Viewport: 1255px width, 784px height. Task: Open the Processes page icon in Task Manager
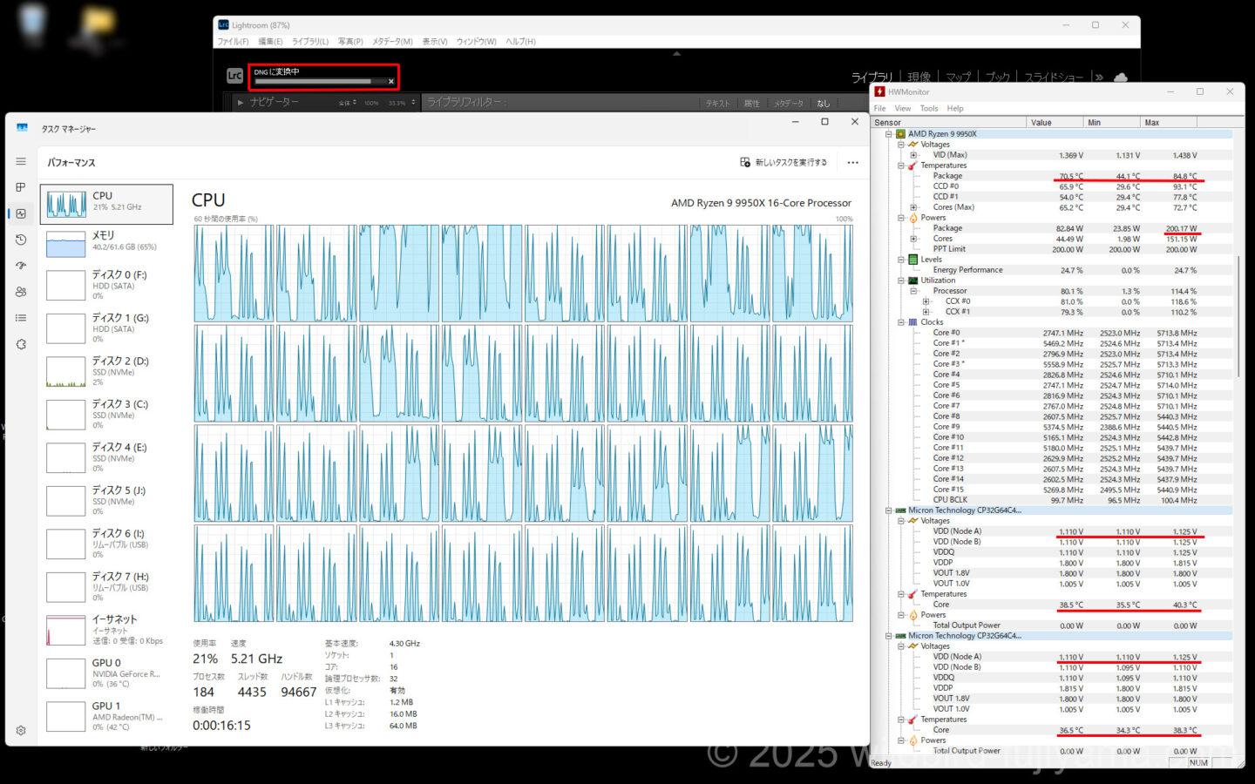coord(21,187)
